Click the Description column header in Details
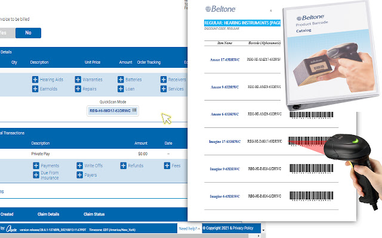The width and height of the screenshot is (382, 238). pos(39,62)
